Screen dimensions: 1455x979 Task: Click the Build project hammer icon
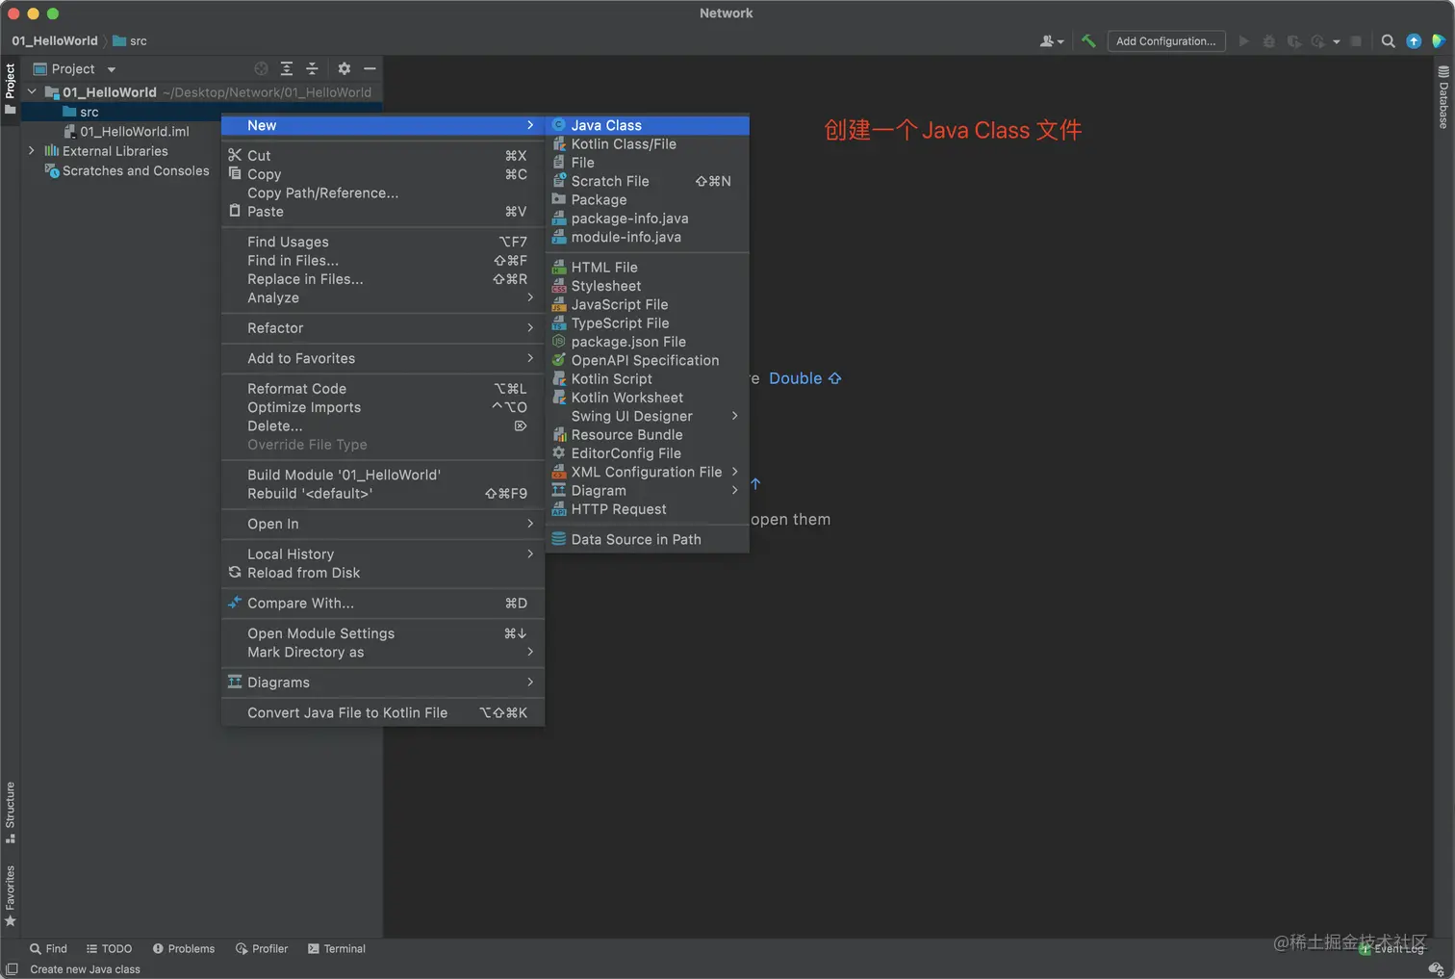click(1088, 41)
